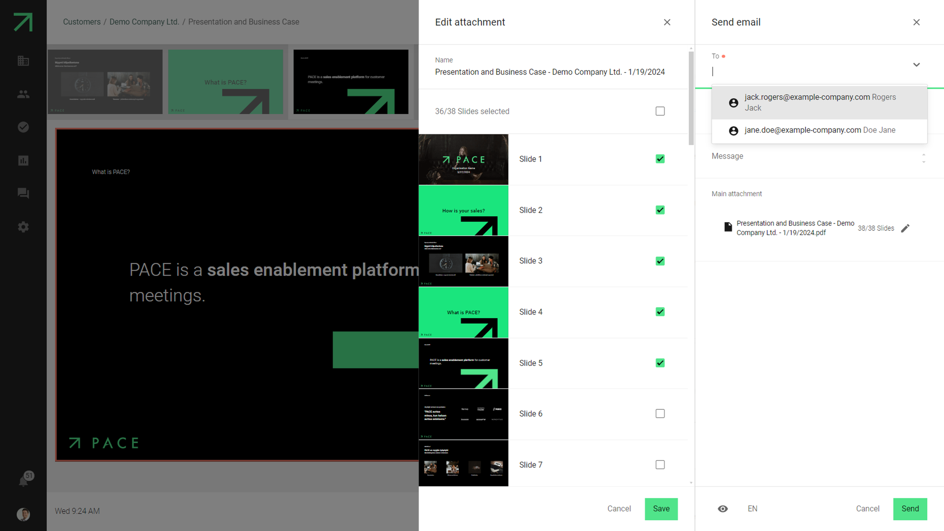
Task: Open the contacts people icon in sidebar
Action: (x=23, y=94)
